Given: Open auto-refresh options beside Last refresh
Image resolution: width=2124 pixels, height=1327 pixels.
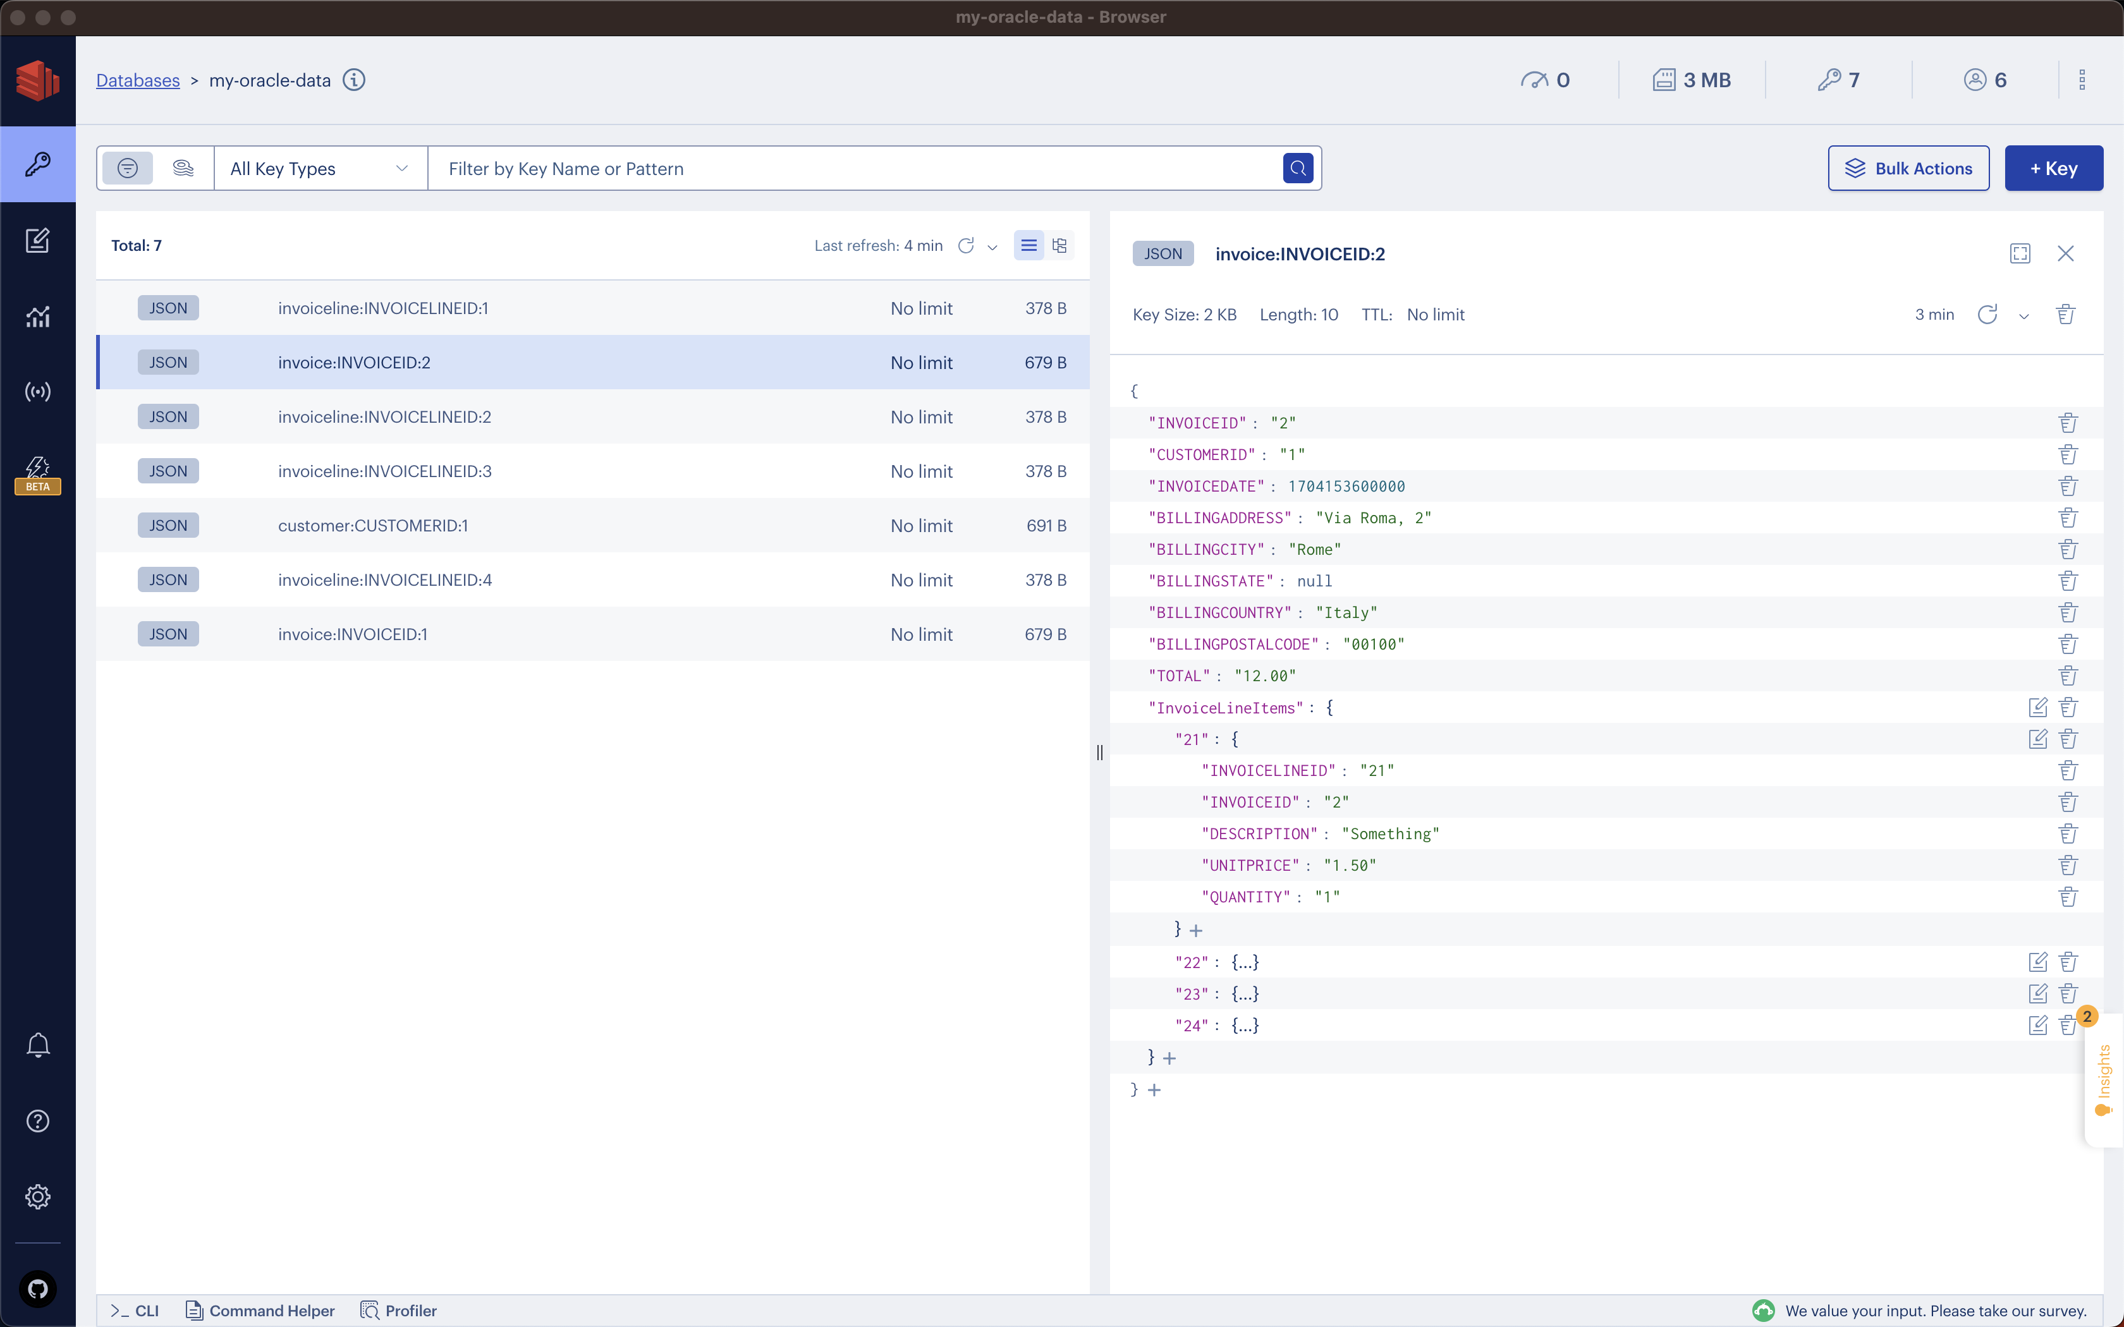Looking at the screenshot, I should click(x=992, y=246).
